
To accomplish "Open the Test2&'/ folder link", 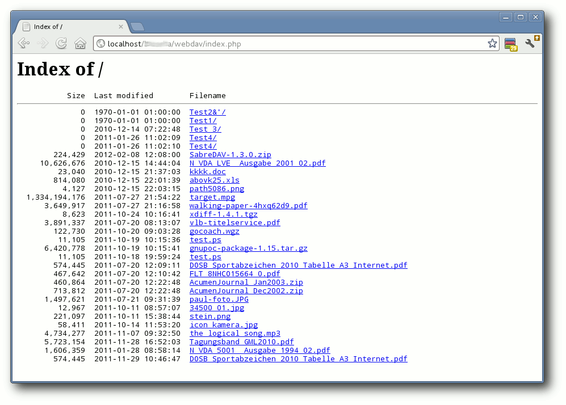I will tap(208, 112).
